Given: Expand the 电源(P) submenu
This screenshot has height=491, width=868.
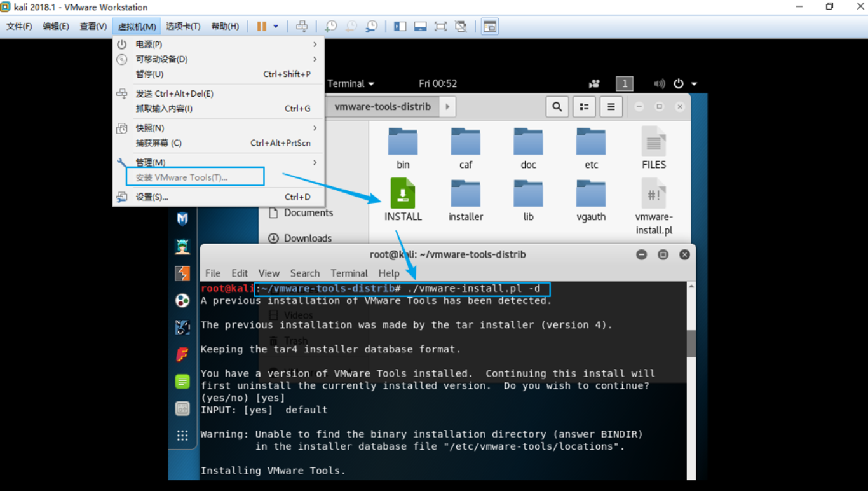Looking at the screenshot, I should click(x=219, y=45).
